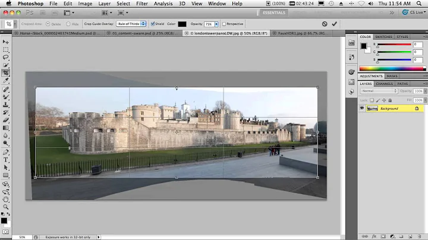
Task: Select the Type tool
Action: [5, 160]
